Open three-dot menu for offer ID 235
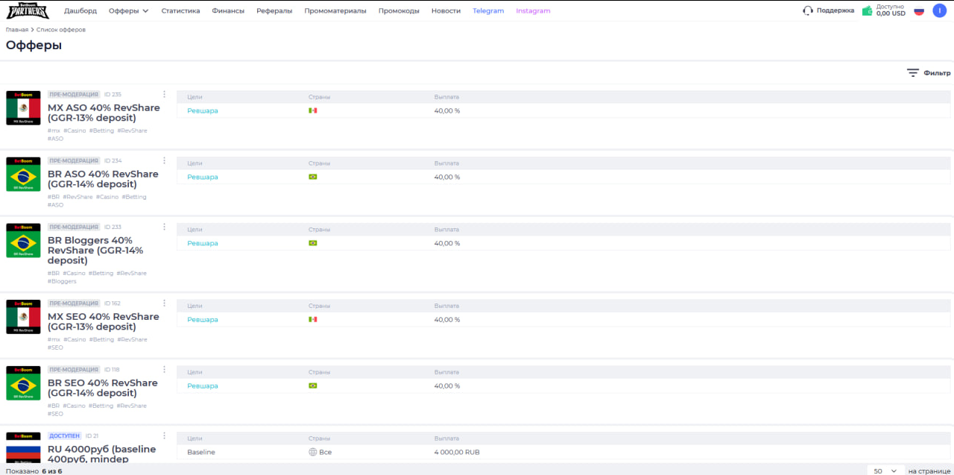This screenshot has height=475, width=954. click(x=164, y=95)
